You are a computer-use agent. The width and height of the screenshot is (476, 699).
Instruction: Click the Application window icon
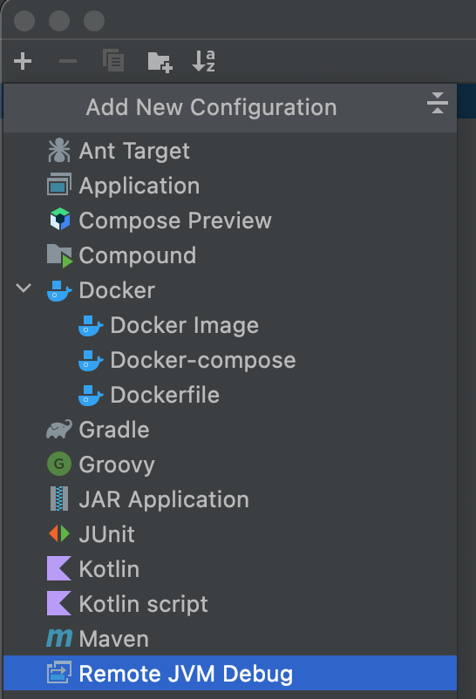click(x=59, y=184)
